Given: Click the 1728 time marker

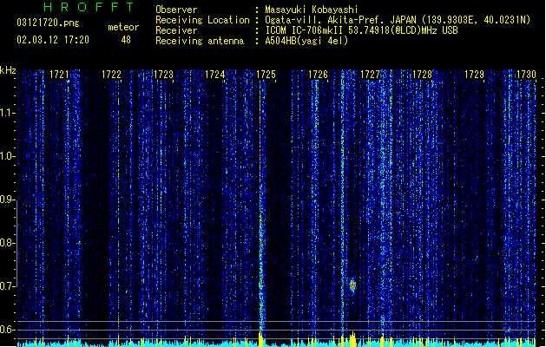Looking at the screenshot, I should 422,75.
